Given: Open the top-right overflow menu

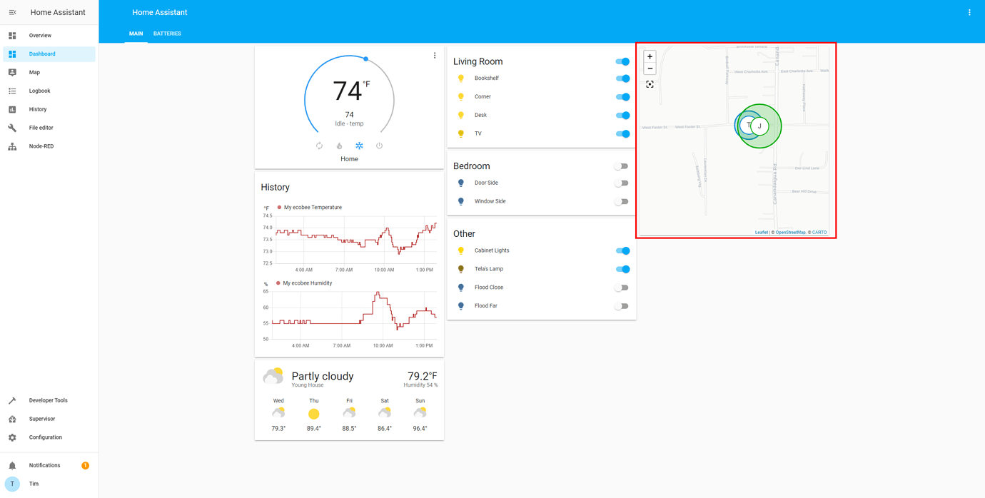Looking at the screenshot, I should [969, 12].
